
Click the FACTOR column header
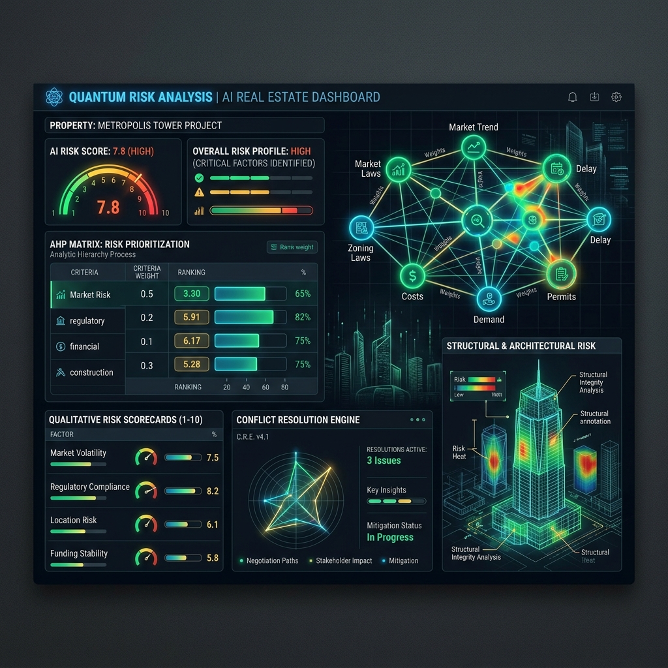point(62,434)
